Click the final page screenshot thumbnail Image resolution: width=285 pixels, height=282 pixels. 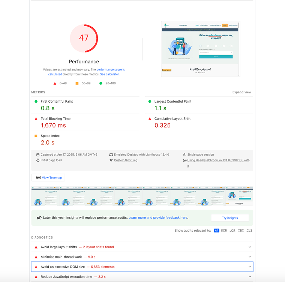point(201,49)
